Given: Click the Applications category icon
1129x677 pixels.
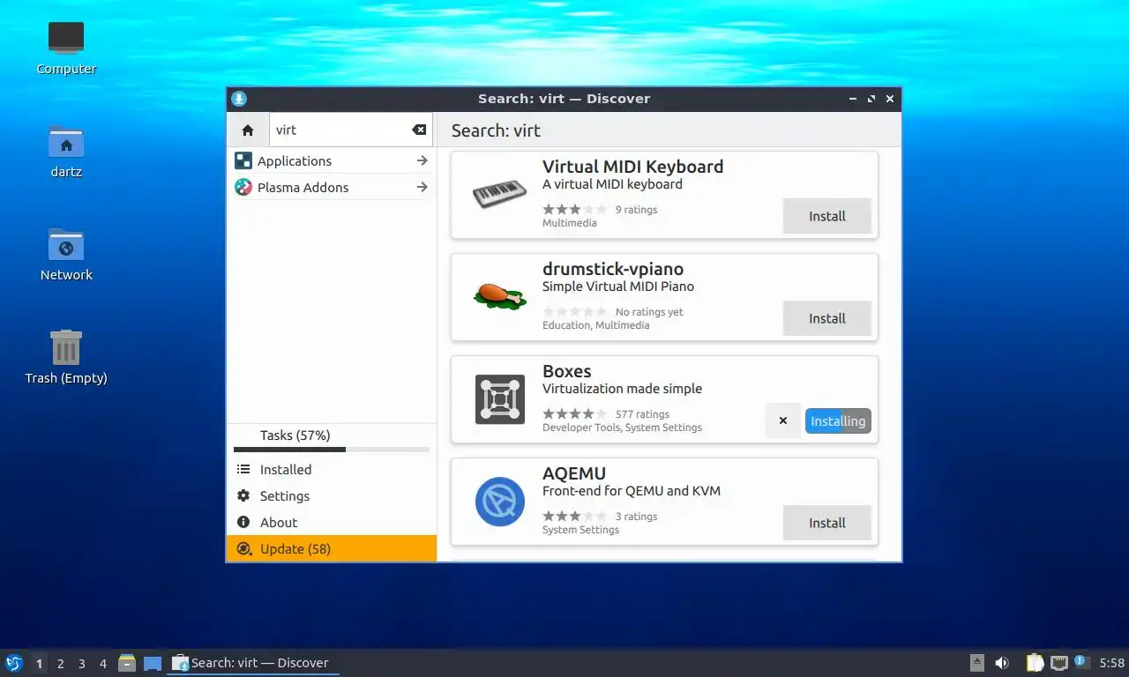Looking at the screenshot, I should pyautogui.click(x=243, y=160).
